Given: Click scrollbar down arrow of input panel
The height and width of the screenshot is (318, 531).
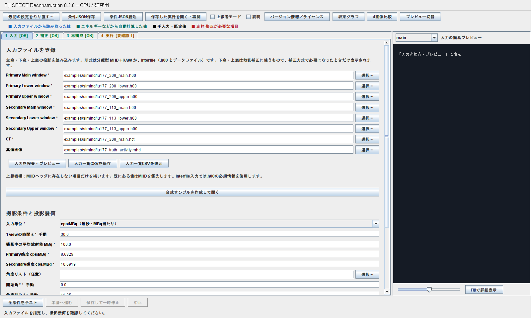Looking at the screenshot, I should [387, 291].
